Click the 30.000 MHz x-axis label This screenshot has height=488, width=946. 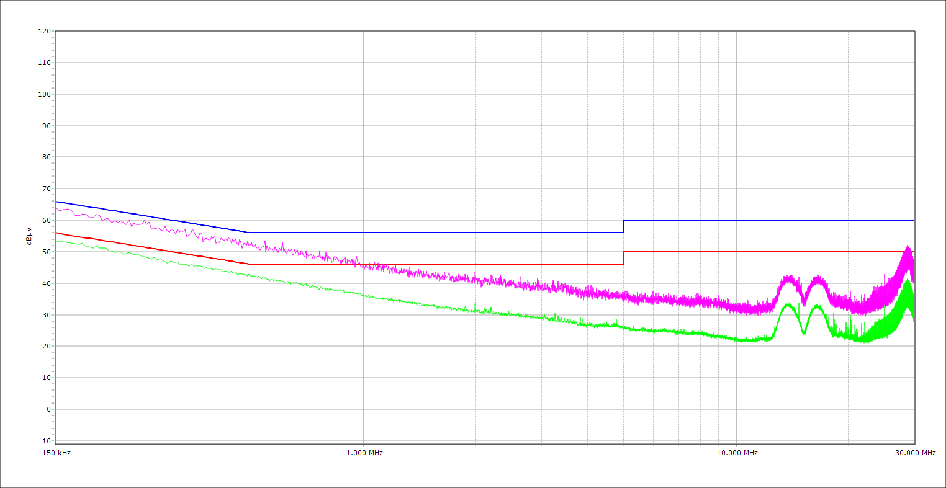tap(915, 453)
